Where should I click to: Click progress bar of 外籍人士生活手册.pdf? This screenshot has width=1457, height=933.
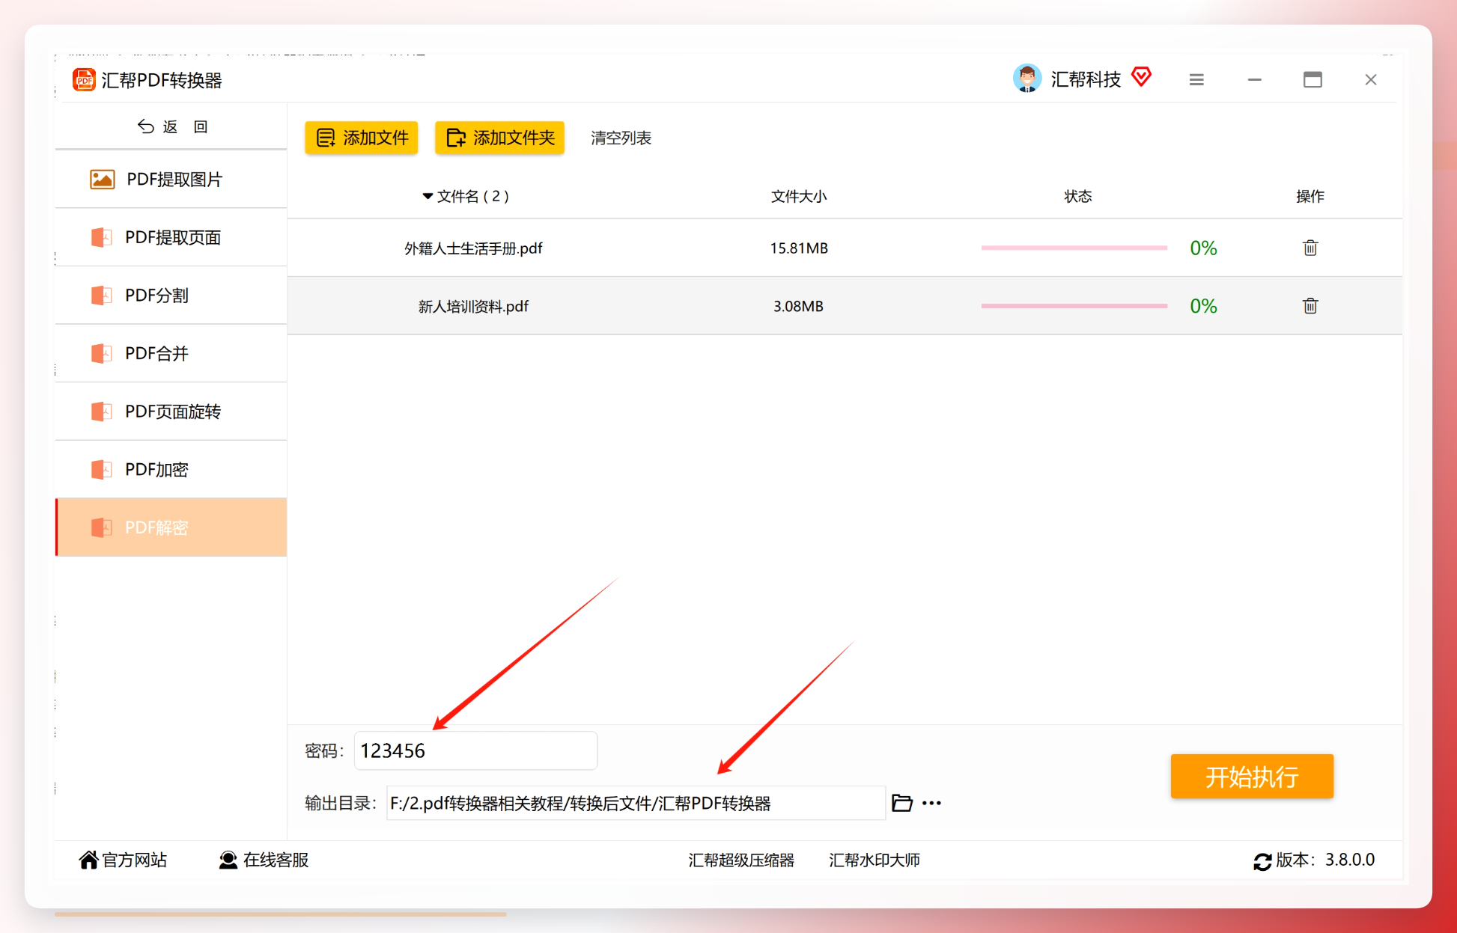[1074, 248]
